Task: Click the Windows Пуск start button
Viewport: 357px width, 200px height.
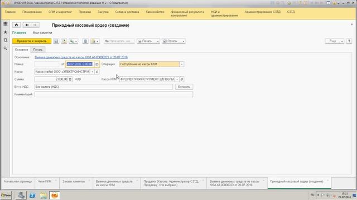Action: [6, 195]
